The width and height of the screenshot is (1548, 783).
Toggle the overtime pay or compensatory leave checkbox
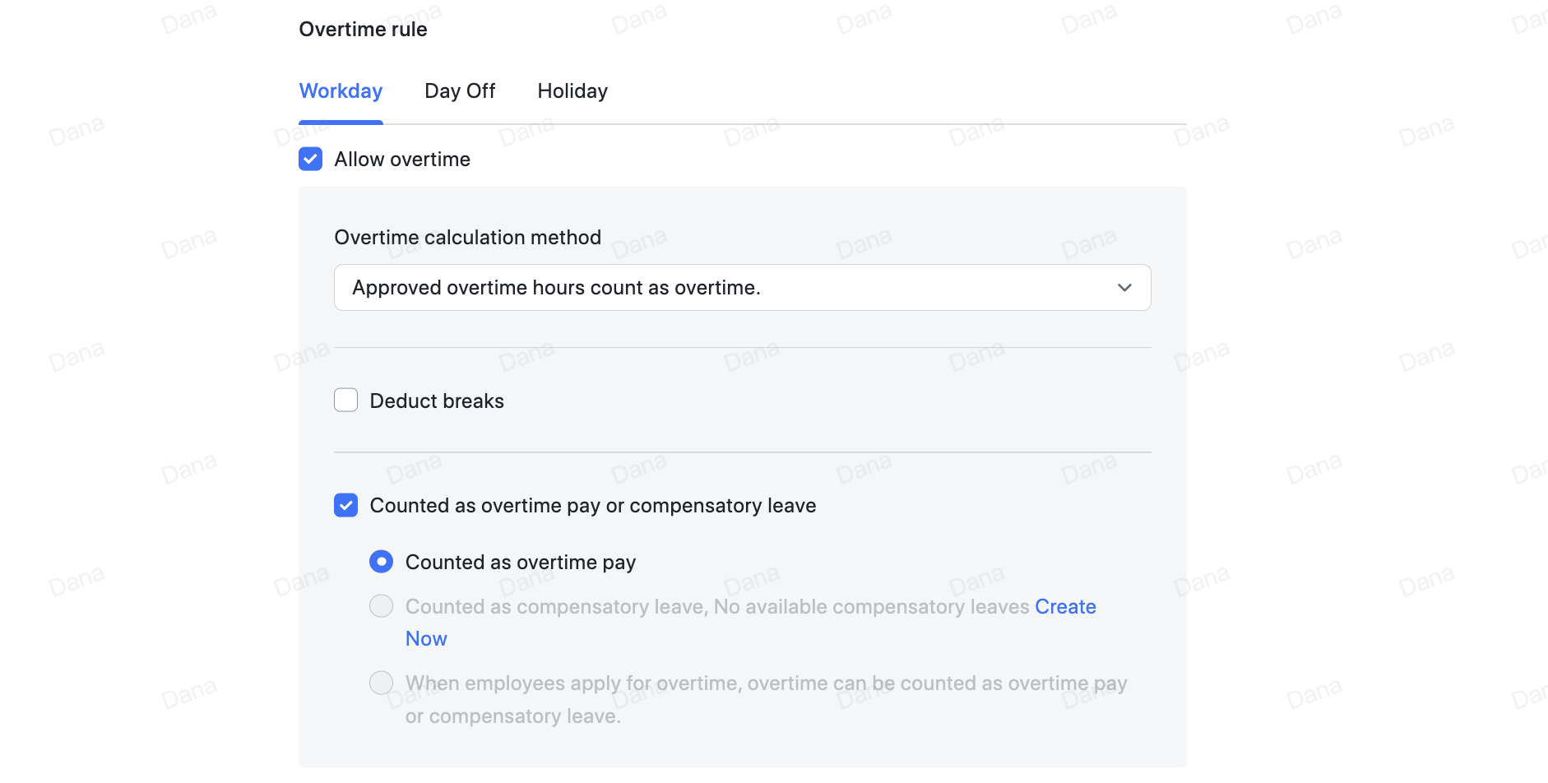click(346, 505)
